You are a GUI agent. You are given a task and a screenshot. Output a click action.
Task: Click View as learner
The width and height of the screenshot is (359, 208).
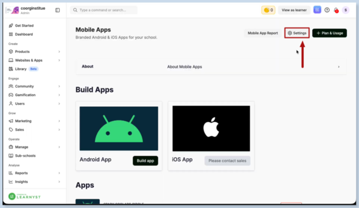tap(294, 10)
